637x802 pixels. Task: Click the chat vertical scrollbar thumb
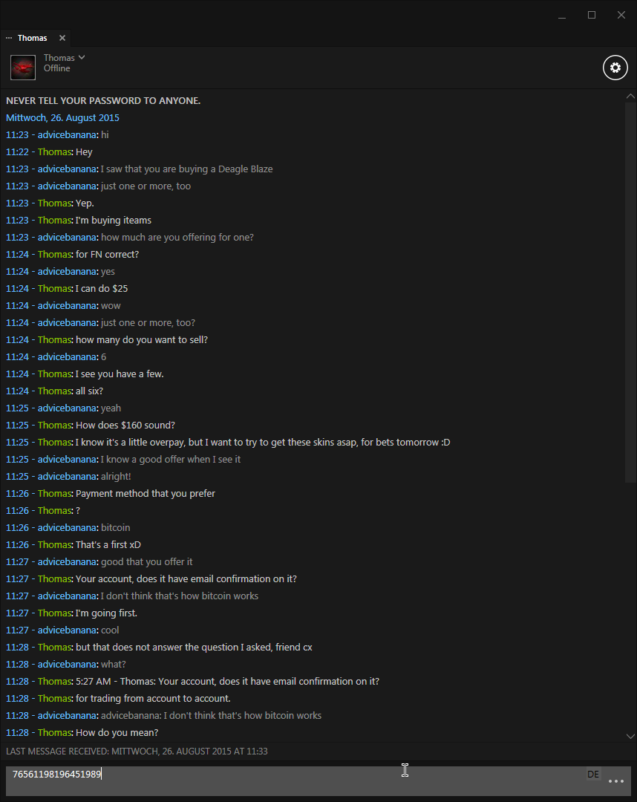pos(630,292)
